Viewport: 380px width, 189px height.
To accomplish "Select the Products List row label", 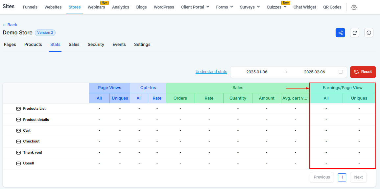I will (x=35, y=109).
